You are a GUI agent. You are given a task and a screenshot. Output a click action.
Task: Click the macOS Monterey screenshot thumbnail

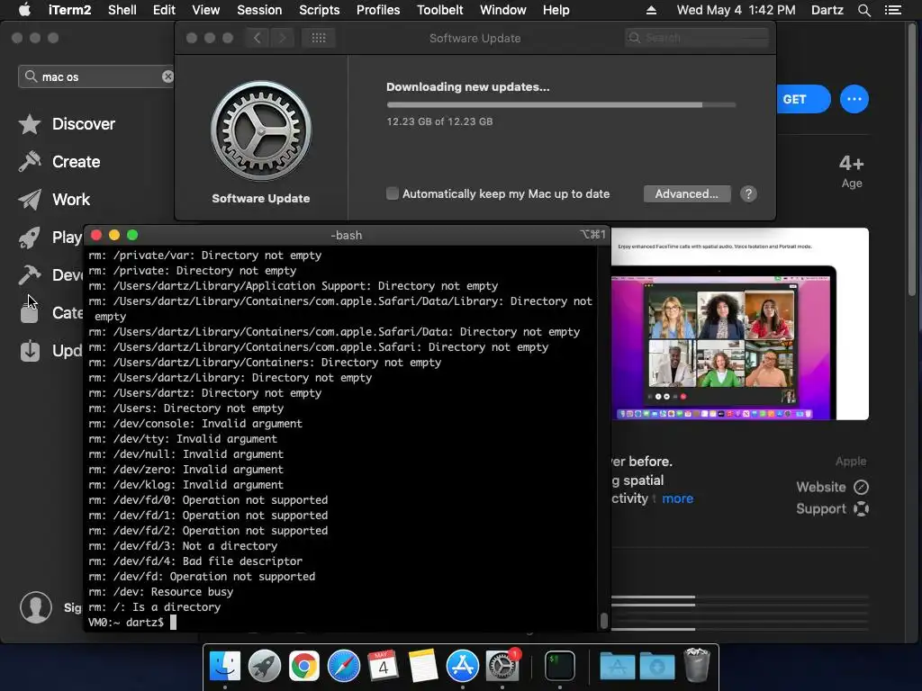coord(740,324)
